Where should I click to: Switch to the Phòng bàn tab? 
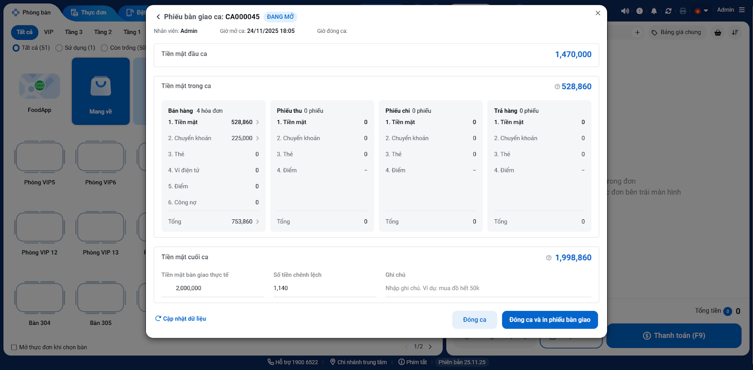tap(32, 13)
